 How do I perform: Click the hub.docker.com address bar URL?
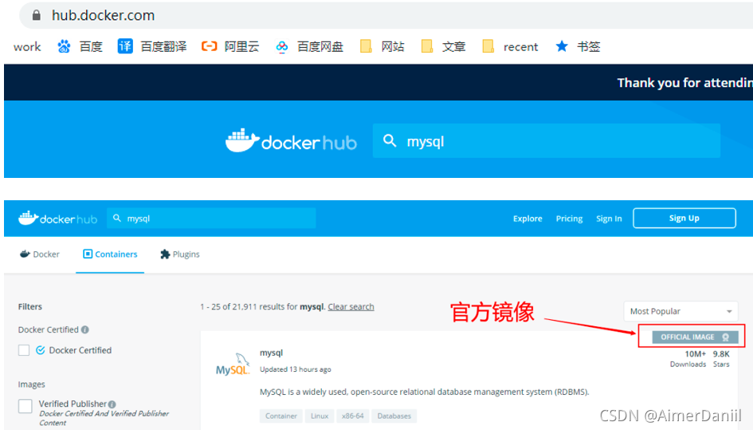click(104, 15)
